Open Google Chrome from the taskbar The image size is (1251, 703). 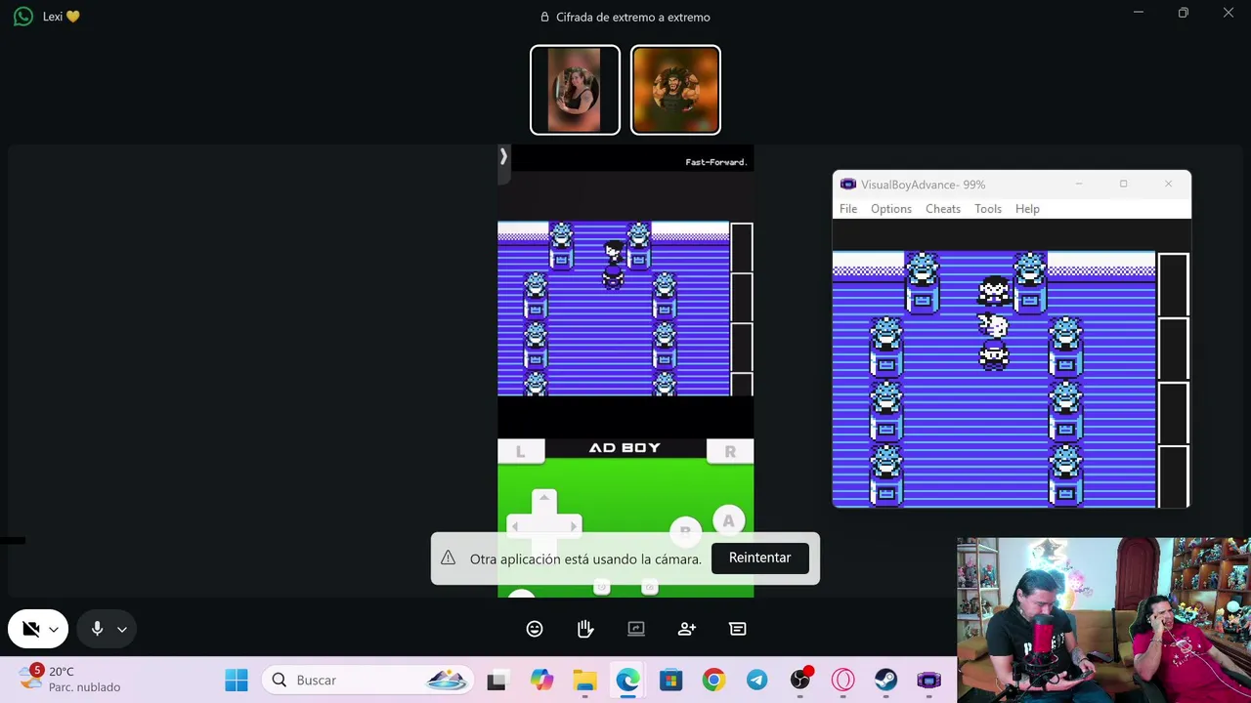coord(713,680)
